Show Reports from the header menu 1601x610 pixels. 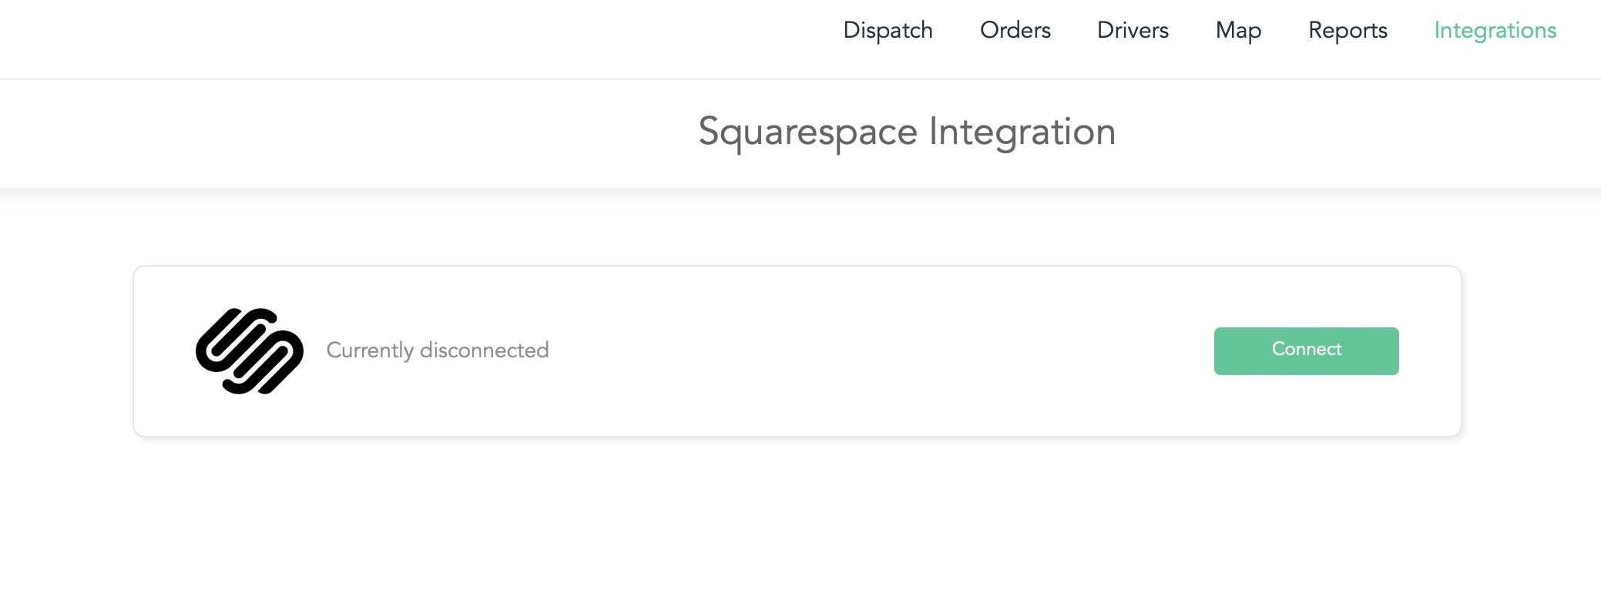pos(1348,30)
